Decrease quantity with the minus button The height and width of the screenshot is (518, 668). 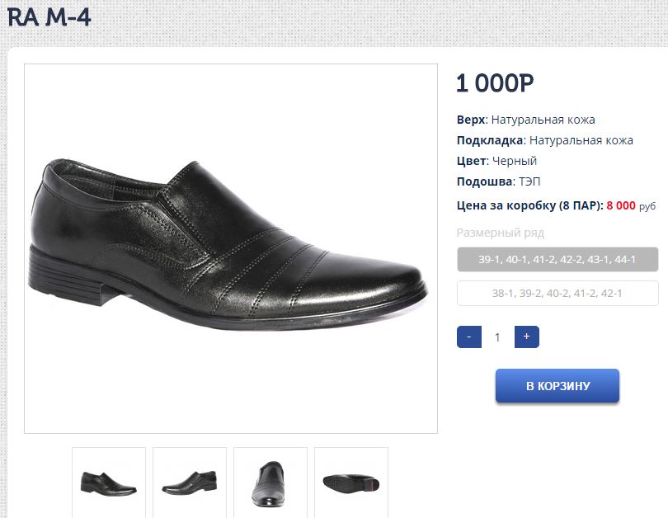coord(468,337)
